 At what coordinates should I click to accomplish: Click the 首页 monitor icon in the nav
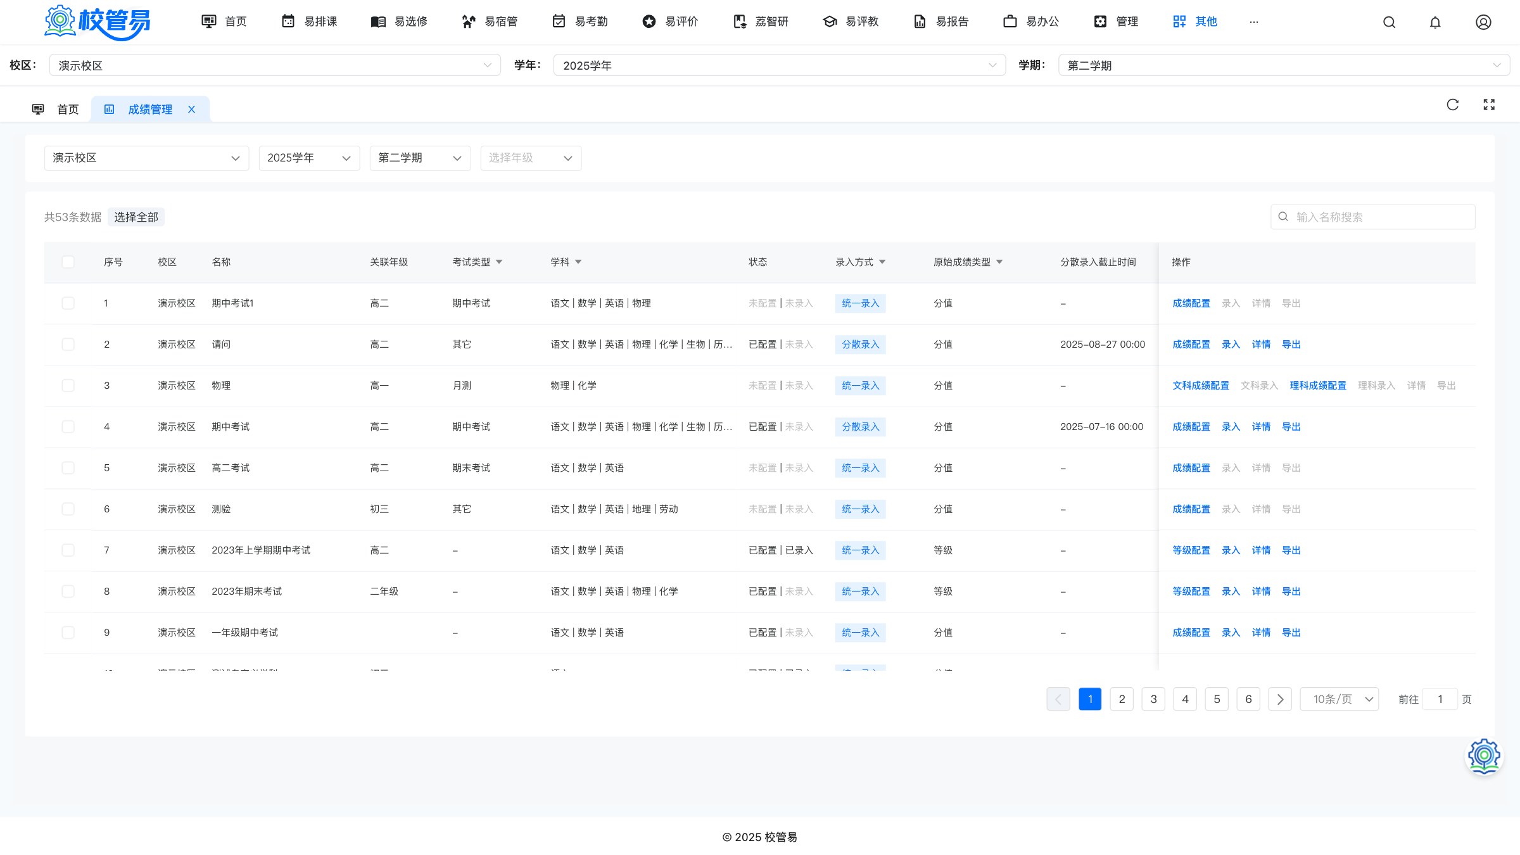point(208,22)
